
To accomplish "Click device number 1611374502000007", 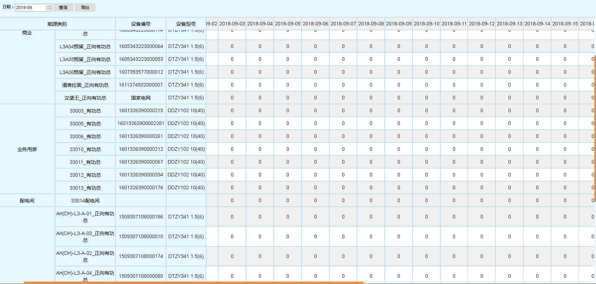I will coord(141,85).
